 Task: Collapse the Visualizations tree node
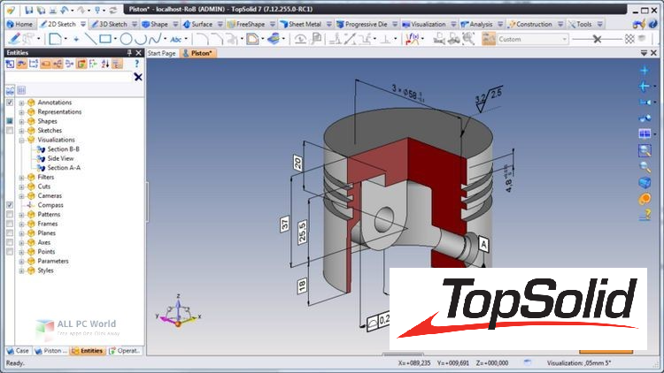pyautogui.click(x=21, y=140)
